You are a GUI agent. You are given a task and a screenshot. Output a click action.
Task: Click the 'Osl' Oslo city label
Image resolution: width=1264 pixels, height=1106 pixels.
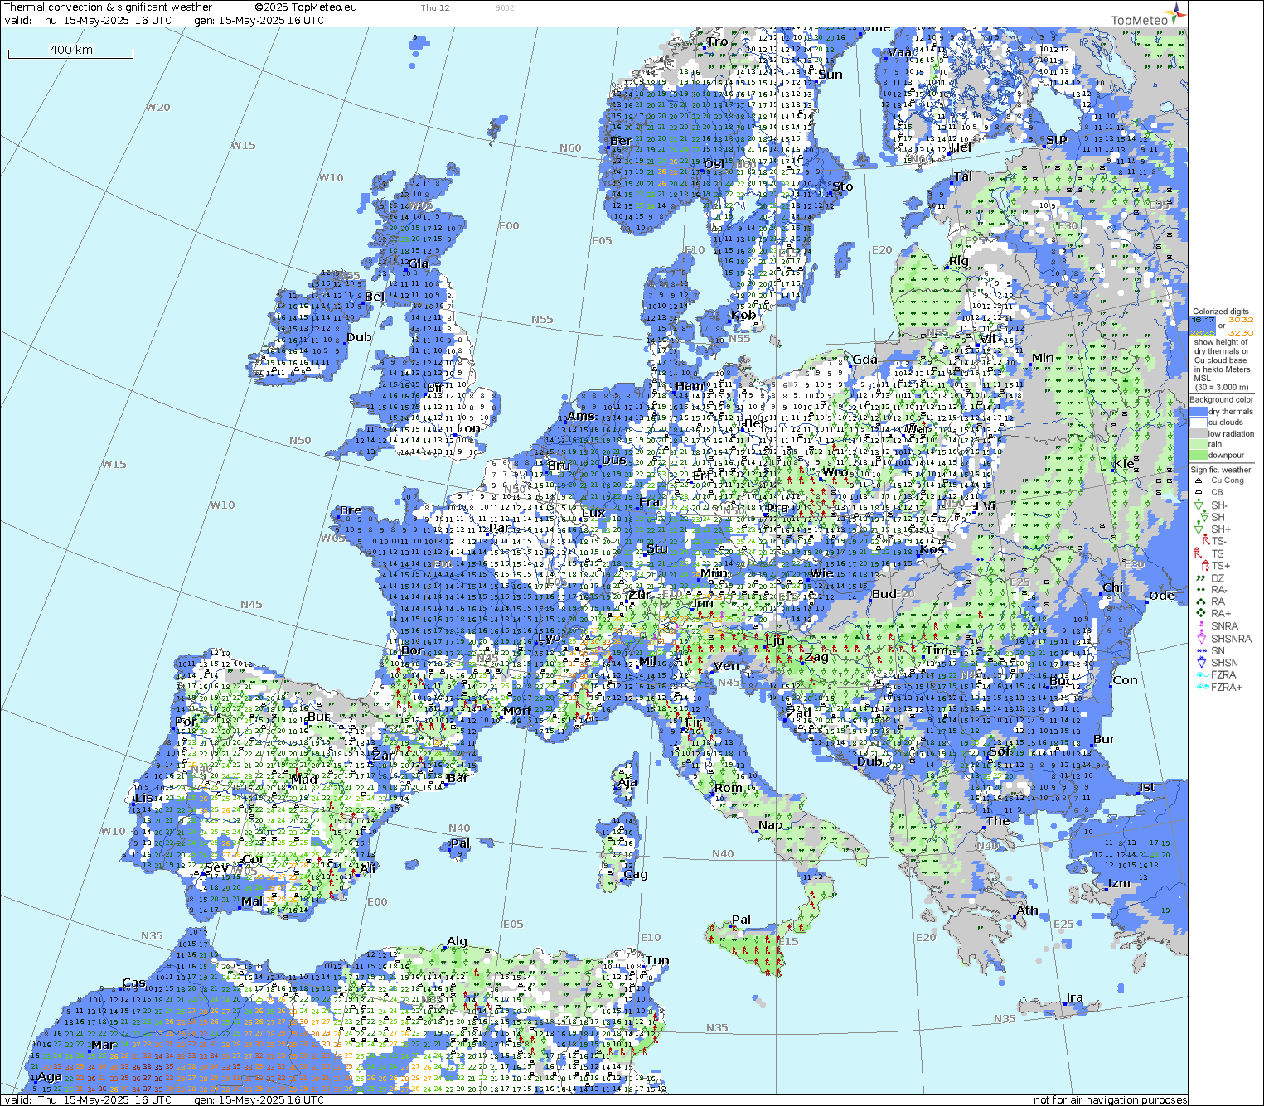pos(714,164)
